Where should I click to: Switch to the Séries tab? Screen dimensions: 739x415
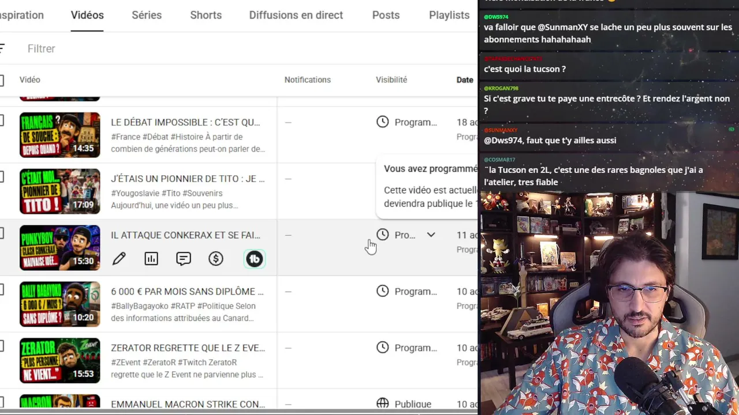coord(147,15)
